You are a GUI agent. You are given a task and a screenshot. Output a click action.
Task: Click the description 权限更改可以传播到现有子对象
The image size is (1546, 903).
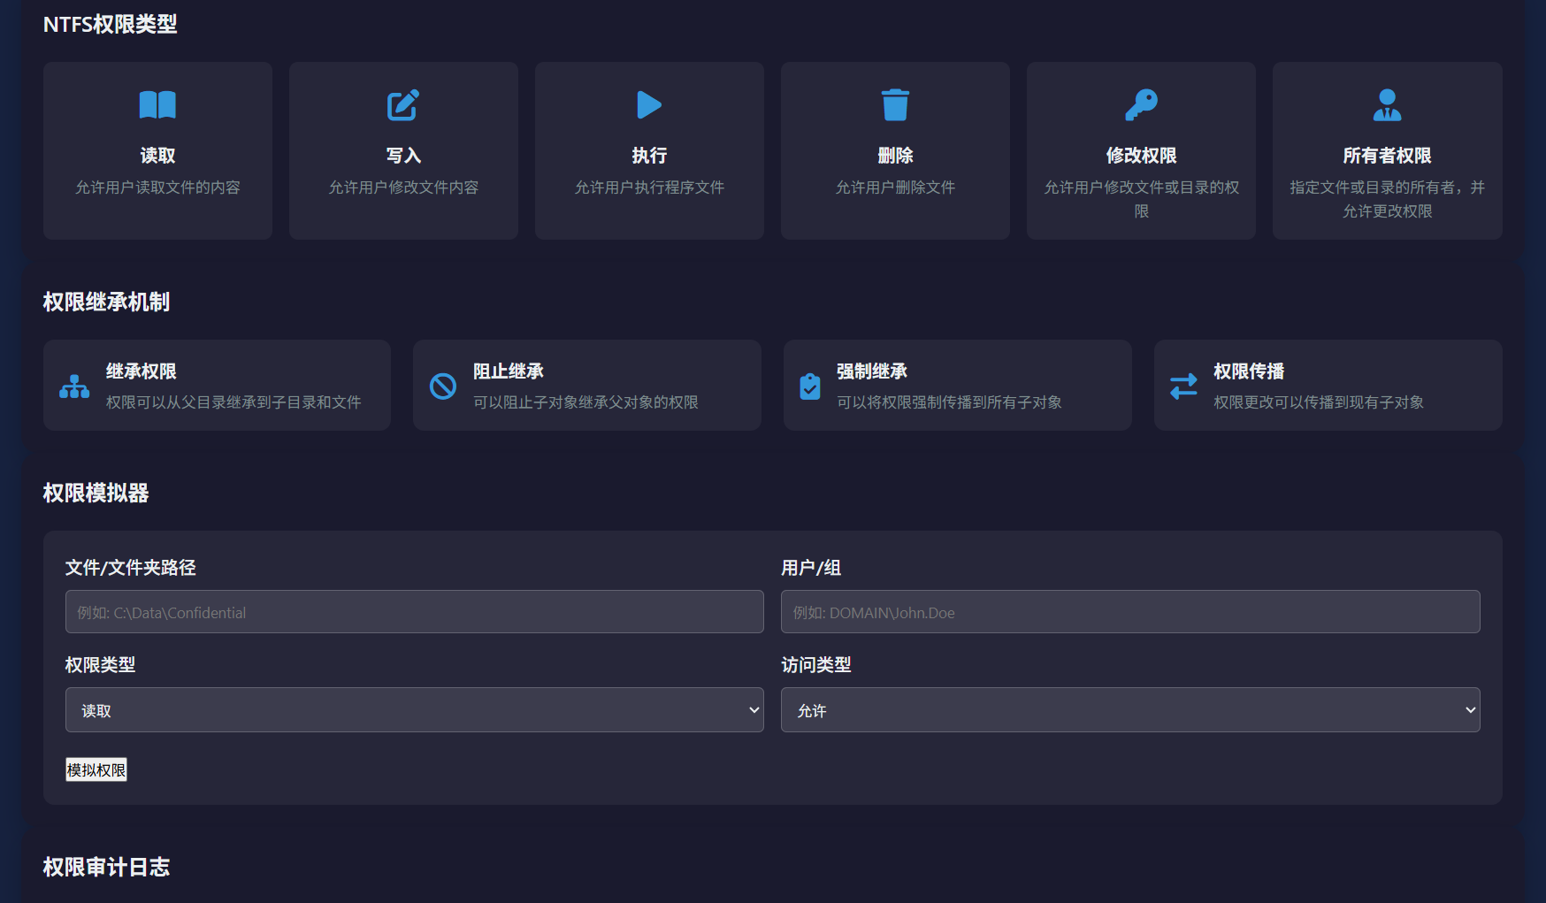click(1319, 402)
